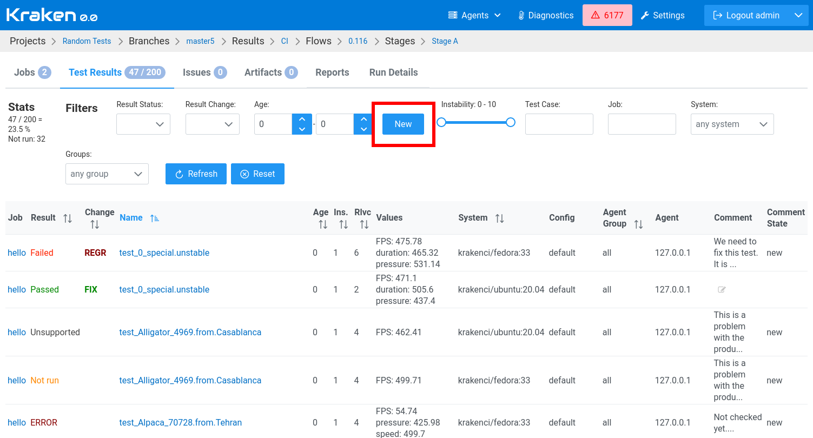Click Name column header text
813x438 pixels.
(x=131, y=217)
